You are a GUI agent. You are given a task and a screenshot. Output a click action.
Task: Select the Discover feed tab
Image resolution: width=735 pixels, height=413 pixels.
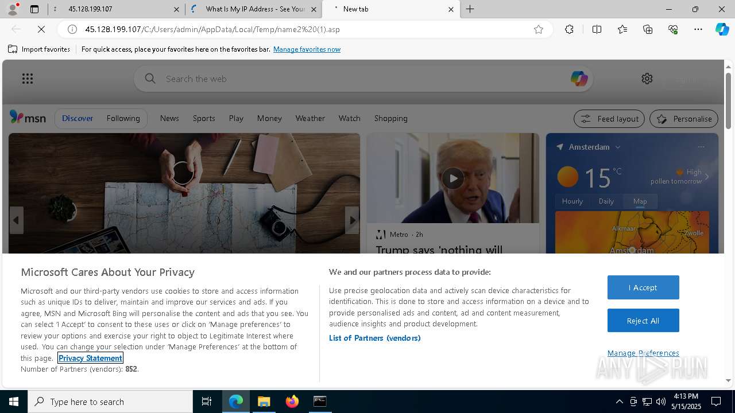pyautogui.click(x=78, y=118)
